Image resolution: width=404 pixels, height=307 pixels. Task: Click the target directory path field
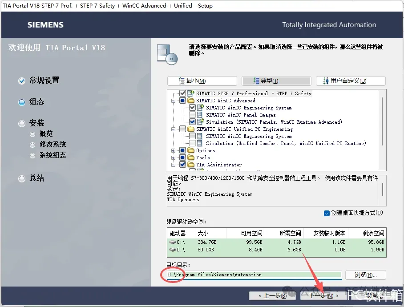tap(255, 275)
